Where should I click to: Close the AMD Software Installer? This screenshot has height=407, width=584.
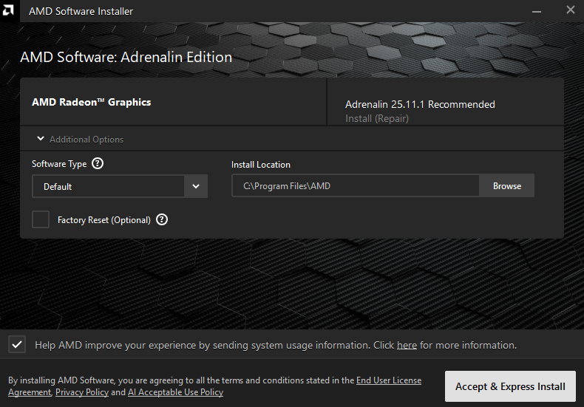(570, 10)
